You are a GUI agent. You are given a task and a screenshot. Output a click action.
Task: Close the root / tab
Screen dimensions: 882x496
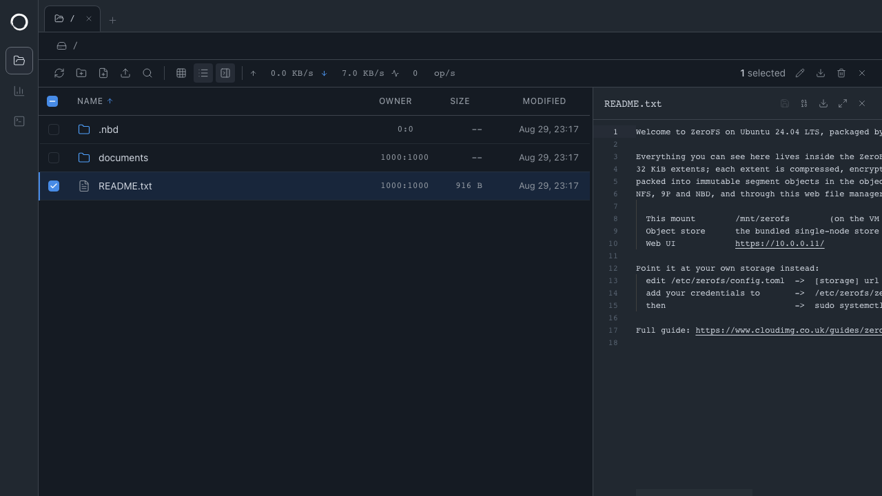pos(89,19)
